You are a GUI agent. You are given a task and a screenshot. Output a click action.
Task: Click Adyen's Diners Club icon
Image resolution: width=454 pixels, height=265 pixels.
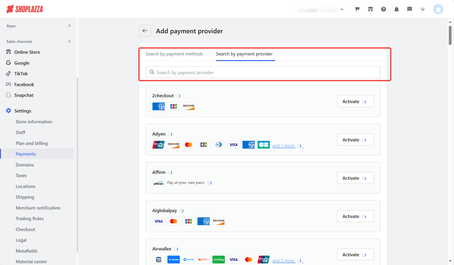[x=219, y=145]
